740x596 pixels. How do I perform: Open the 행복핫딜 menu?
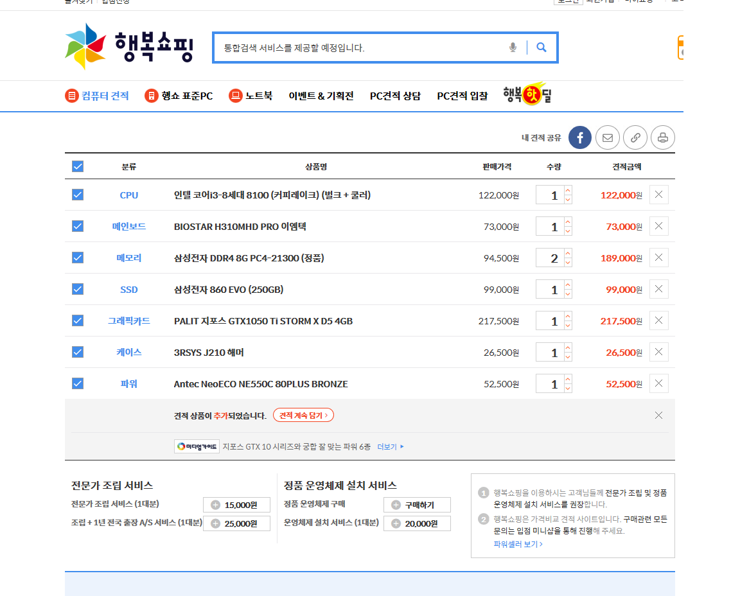527,94
